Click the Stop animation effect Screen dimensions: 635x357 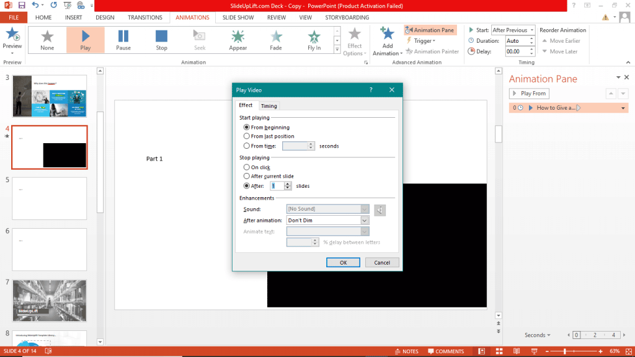pyautogui.click(x=161, y=39)
